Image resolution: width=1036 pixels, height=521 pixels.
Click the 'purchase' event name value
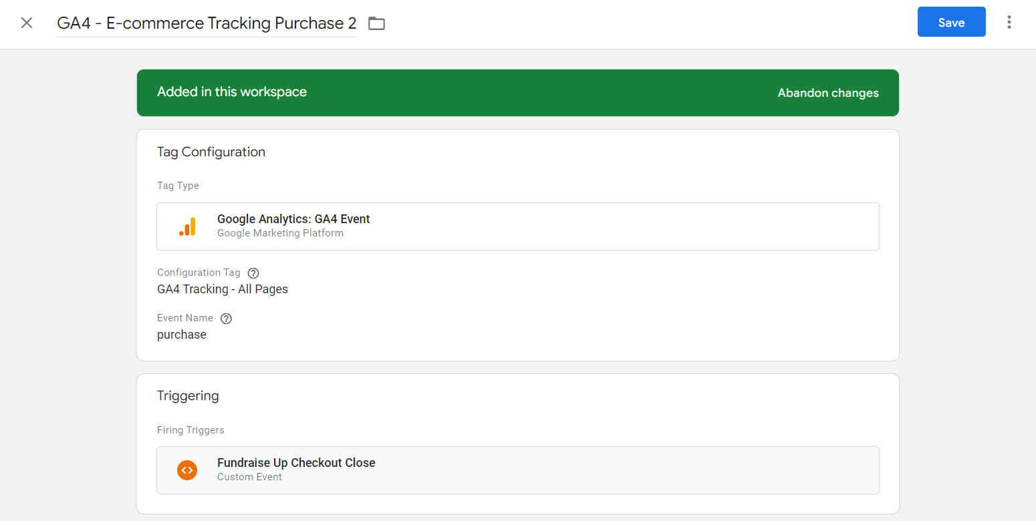pos(182,335)
